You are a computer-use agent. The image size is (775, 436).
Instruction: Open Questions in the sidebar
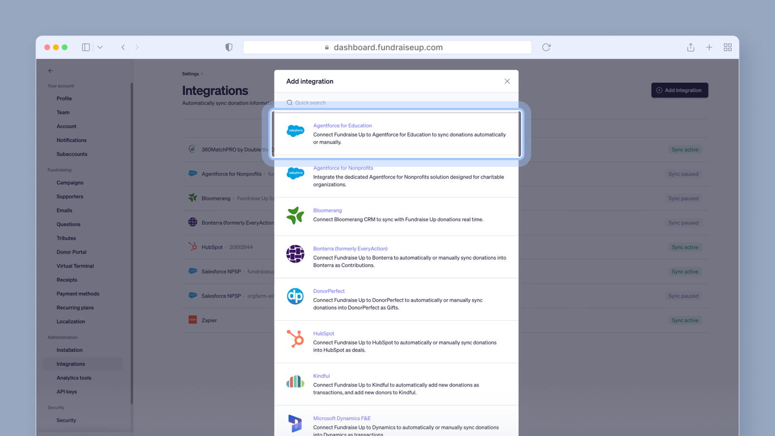[68, 224]
